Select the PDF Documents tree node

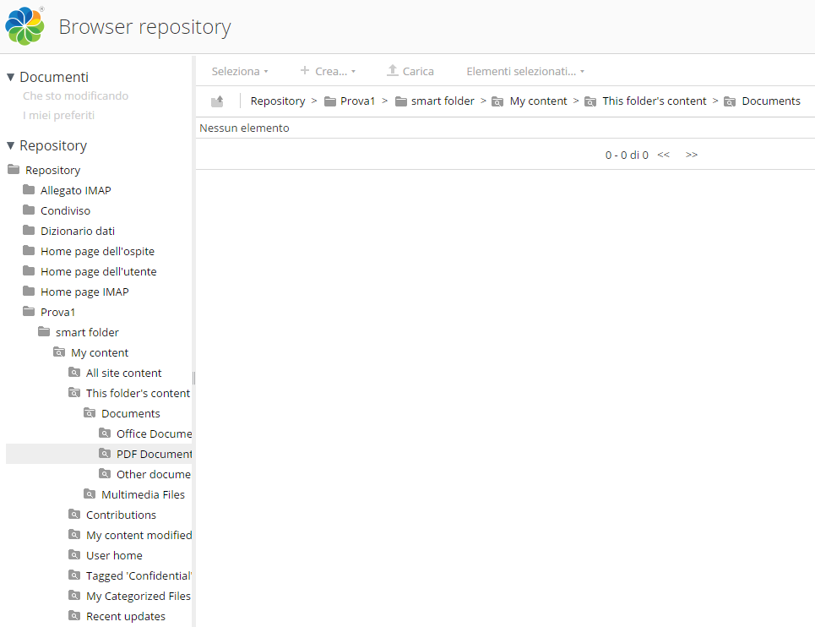point(154,454)
